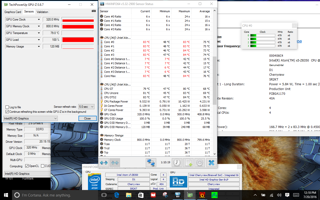The height and width of the screenshot is (200, 320).
Task: Show hidden system tray icons
Action: [x=255, y=195]
